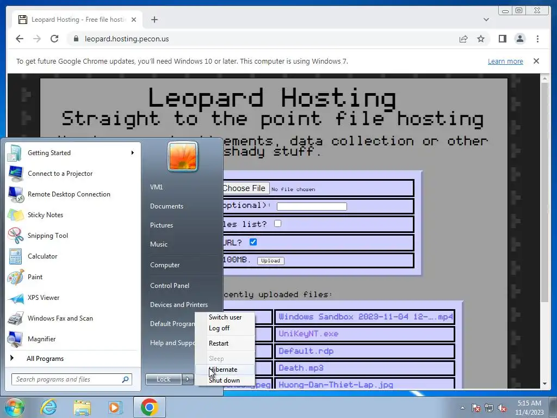The image size is (557, 418).
Task: Launch Windows Media Player from taskbar
Action: point(115,407)
